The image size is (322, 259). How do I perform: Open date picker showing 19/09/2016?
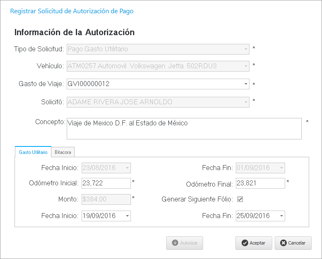tap(127, 216)
